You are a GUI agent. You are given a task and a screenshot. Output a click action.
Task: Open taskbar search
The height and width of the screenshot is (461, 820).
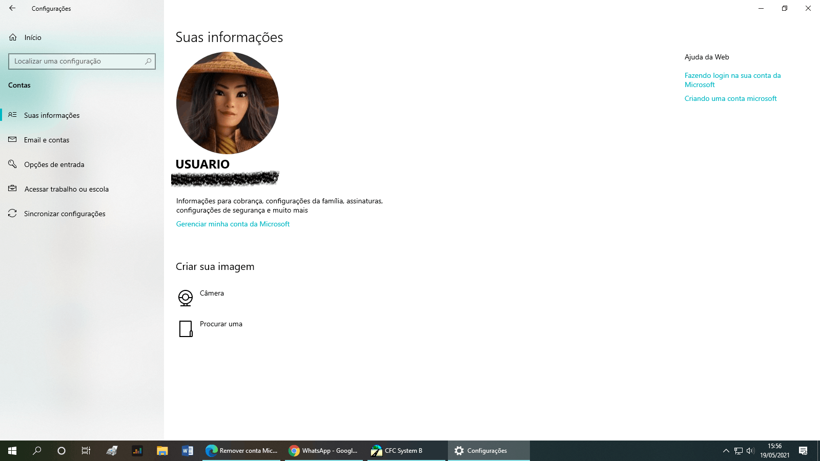[37, 451]
